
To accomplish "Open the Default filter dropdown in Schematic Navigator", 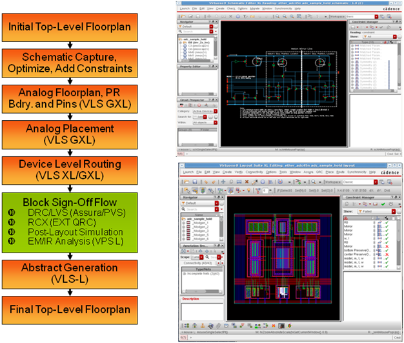I will tap(211, 26).
